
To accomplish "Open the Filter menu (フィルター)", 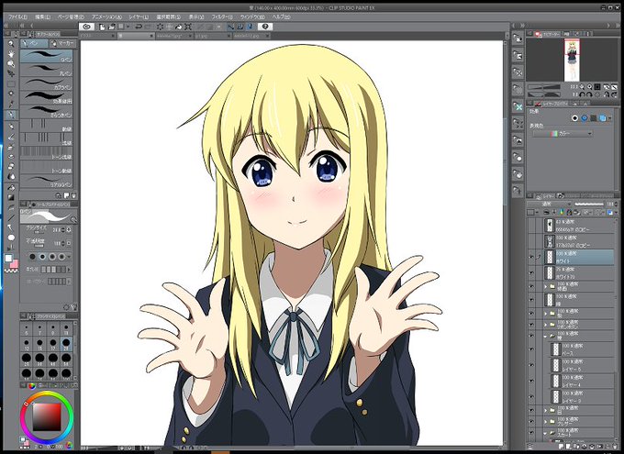I will pos(222,17).
